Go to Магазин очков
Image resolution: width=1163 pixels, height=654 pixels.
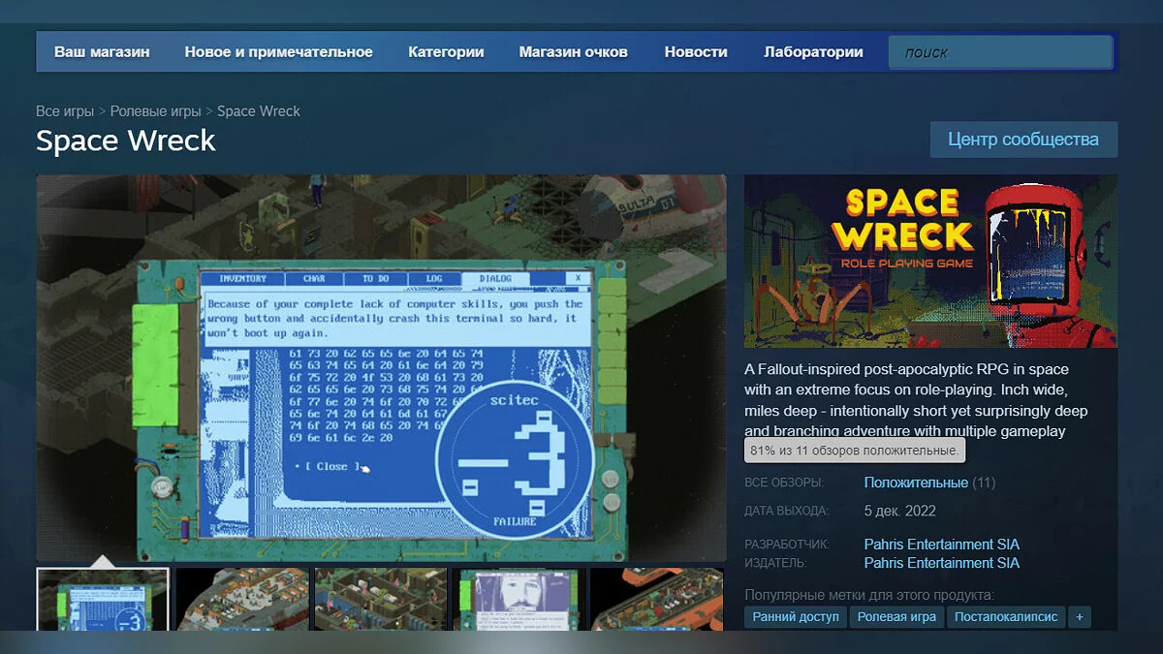(x=573, y=52)
